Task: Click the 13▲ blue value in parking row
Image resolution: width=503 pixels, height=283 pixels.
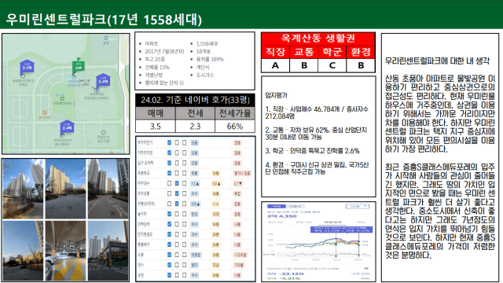Action: click(195, 183)
